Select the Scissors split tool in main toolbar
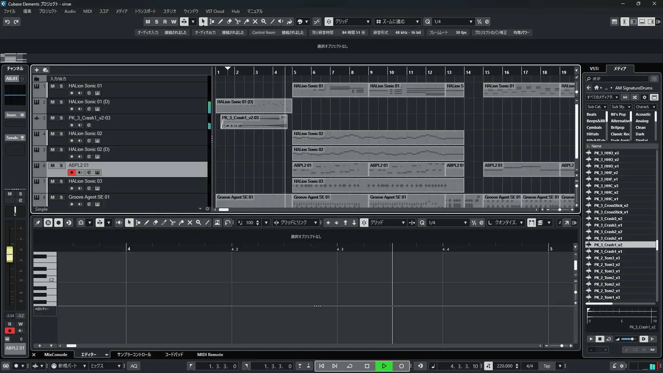 (x=238, y=21)
